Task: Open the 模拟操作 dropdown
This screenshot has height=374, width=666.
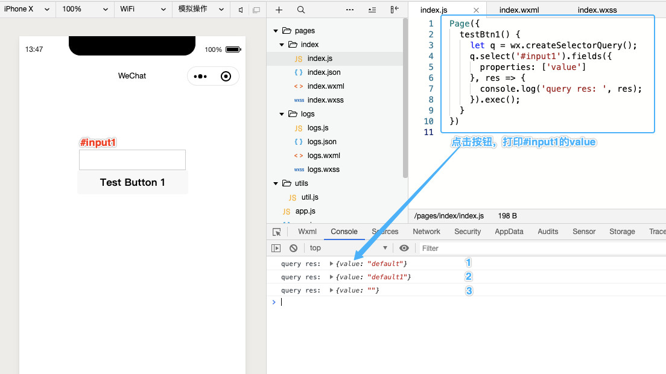Action: 201,9
